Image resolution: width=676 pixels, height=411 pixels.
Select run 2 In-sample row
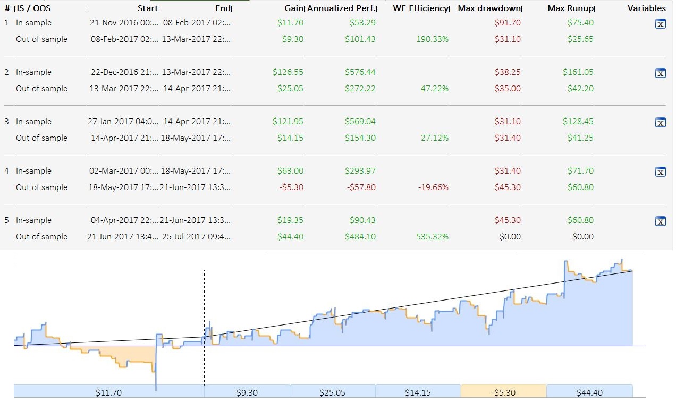tap(33, 72)
